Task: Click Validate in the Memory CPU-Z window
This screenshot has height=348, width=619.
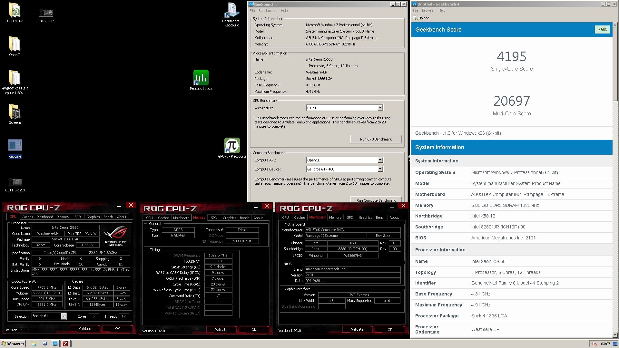Action: coord(221,330)
